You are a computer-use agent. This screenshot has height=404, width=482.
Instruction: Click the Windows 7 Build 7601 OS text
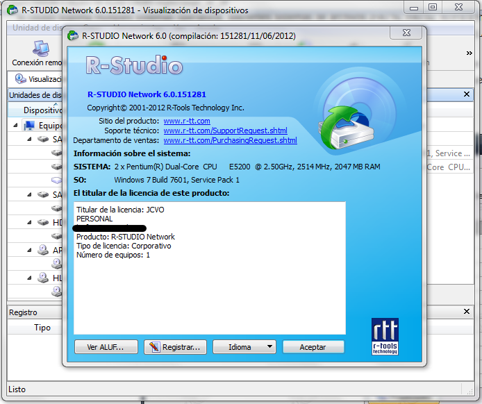[x=176, y=180]
